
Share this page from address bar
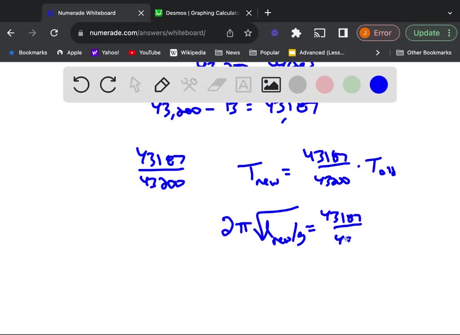point(230,33)
